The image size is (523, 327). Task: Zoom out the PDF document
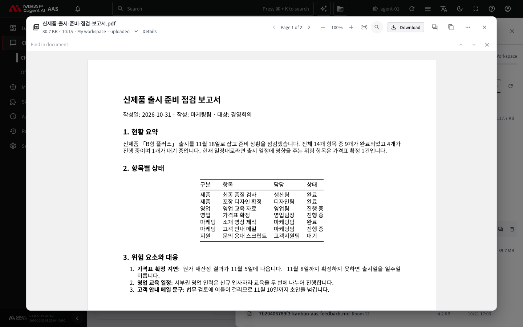point(323,27)
